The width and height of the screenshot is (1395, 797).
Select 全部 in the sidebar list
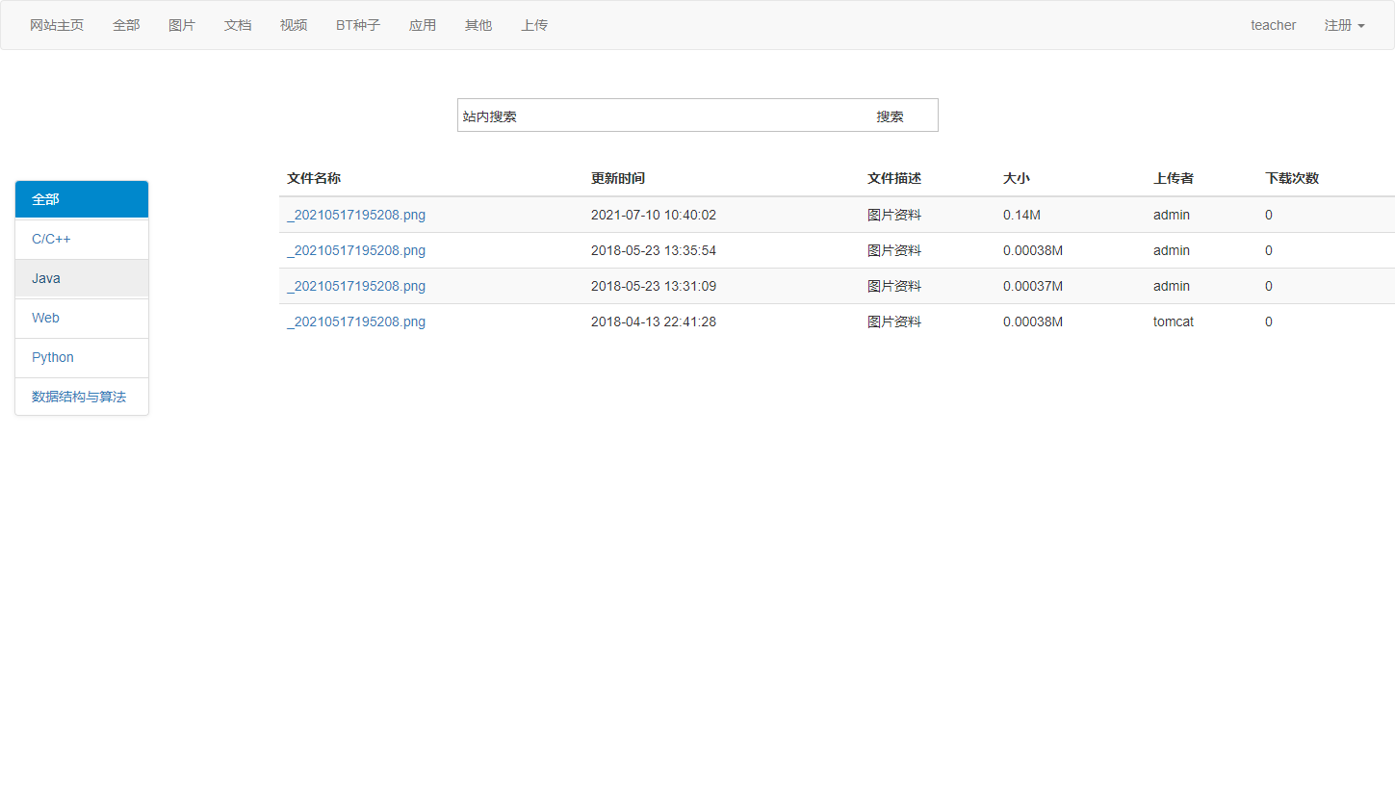82,199
